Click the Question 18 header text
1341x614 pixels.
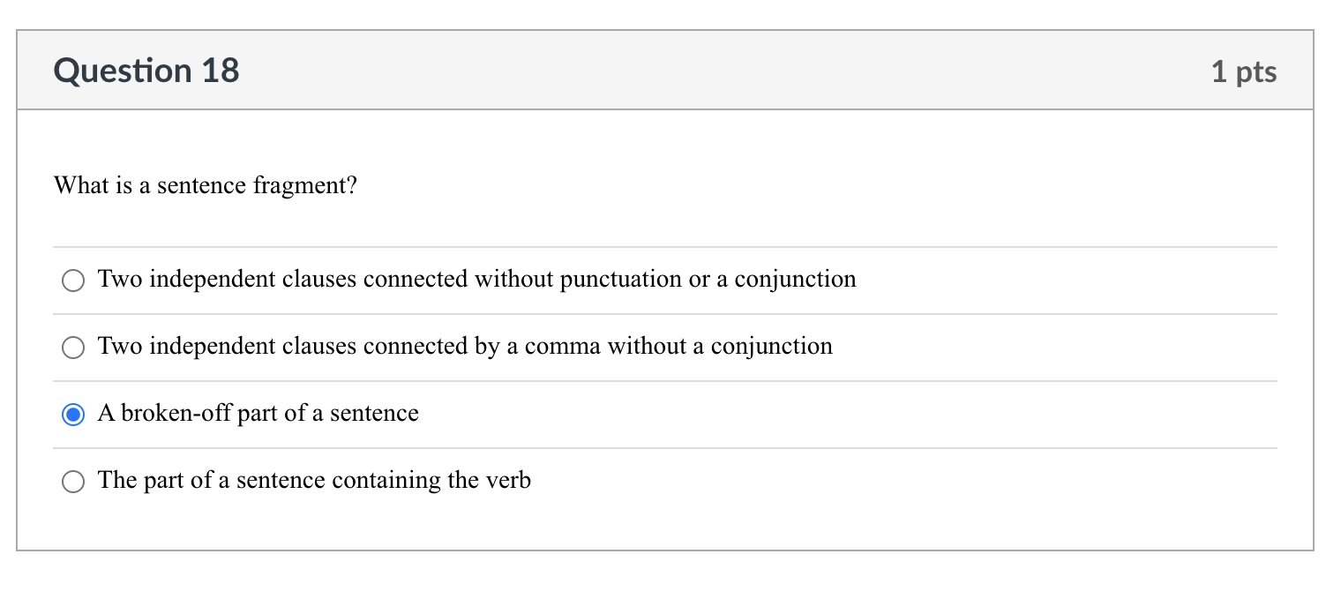tap(146, 71)
